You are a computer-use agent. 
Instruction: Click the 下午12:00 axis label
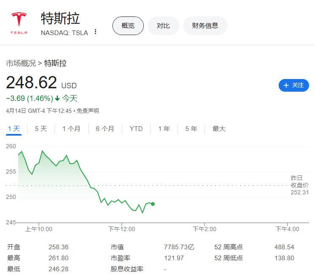pos(121,229)
